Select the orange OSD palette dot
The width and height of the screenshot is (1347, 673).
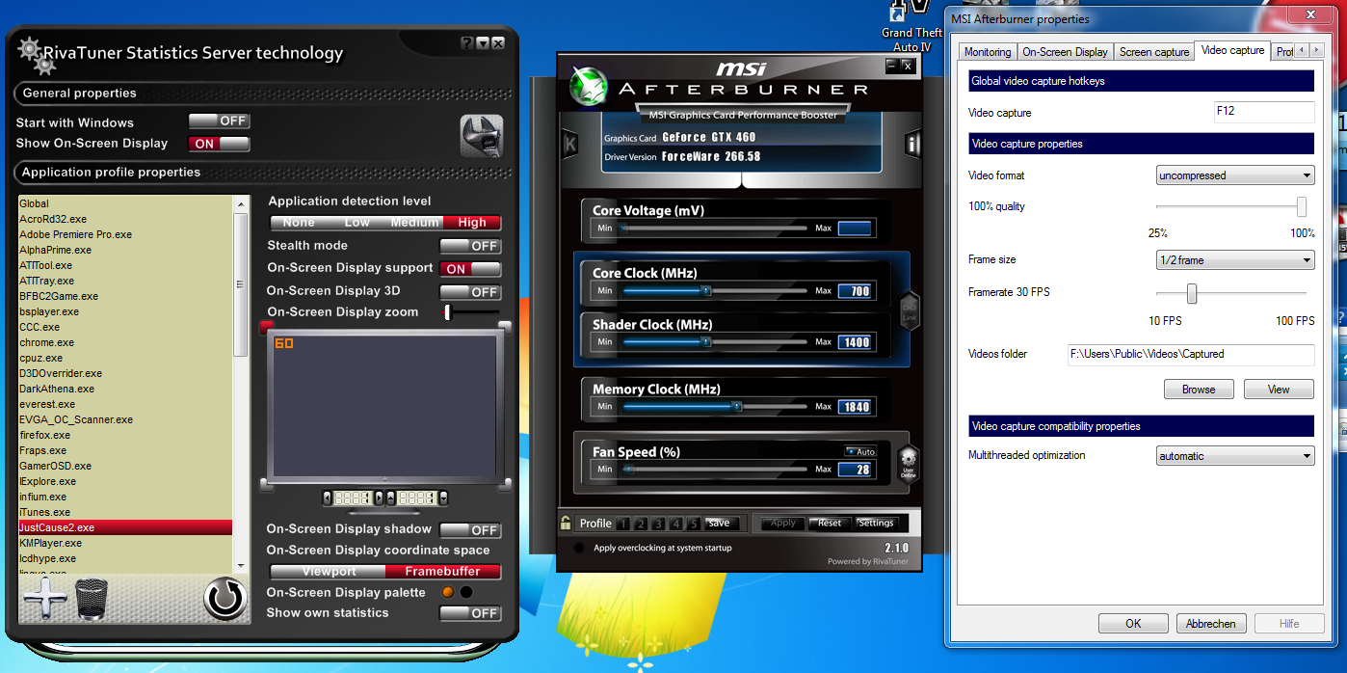tap(447, 592)
